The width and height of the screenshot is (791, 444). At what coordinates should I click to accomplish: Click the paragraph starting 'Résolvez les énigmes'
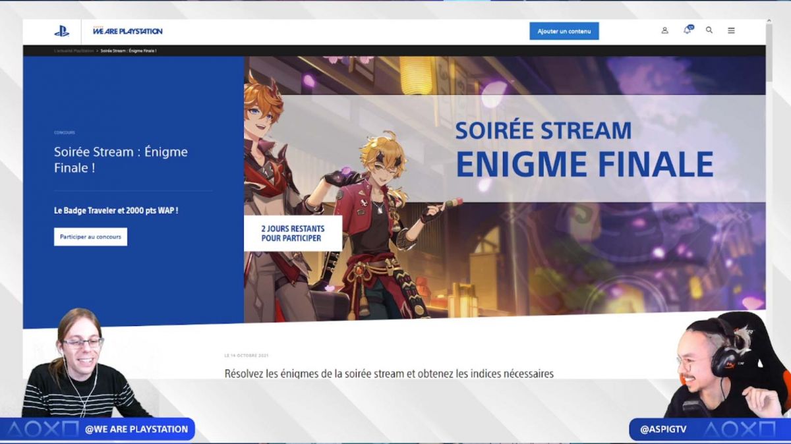point(389,374)
